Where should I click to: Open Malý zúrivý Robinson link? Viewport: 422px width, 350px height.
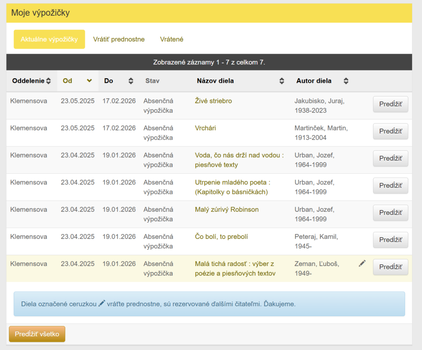tap(227, 210)
